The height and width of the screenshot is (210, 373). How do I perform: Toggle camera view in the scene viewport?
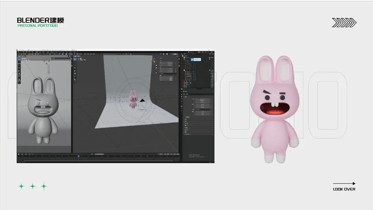(x=156, y=71)
